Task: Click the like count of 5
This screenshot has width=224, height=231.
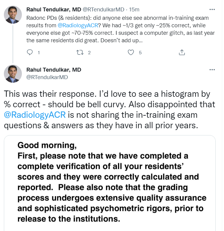Action: coord(140,53)
